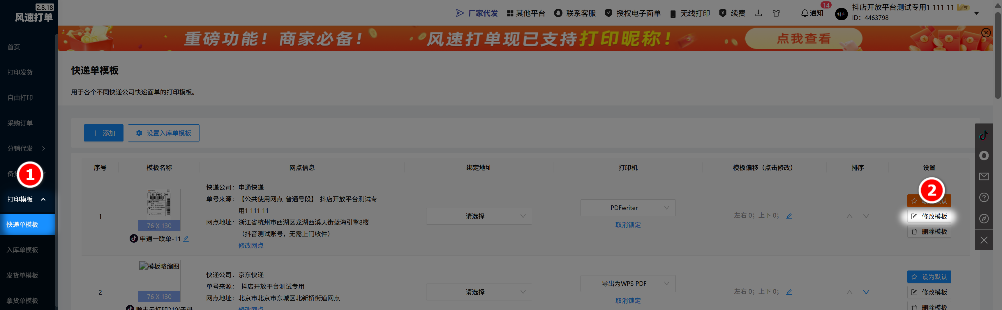This screenshot has height=310, width=1002.
Task: Move row 2 template down arrow
Action: (x=866, y=292)
